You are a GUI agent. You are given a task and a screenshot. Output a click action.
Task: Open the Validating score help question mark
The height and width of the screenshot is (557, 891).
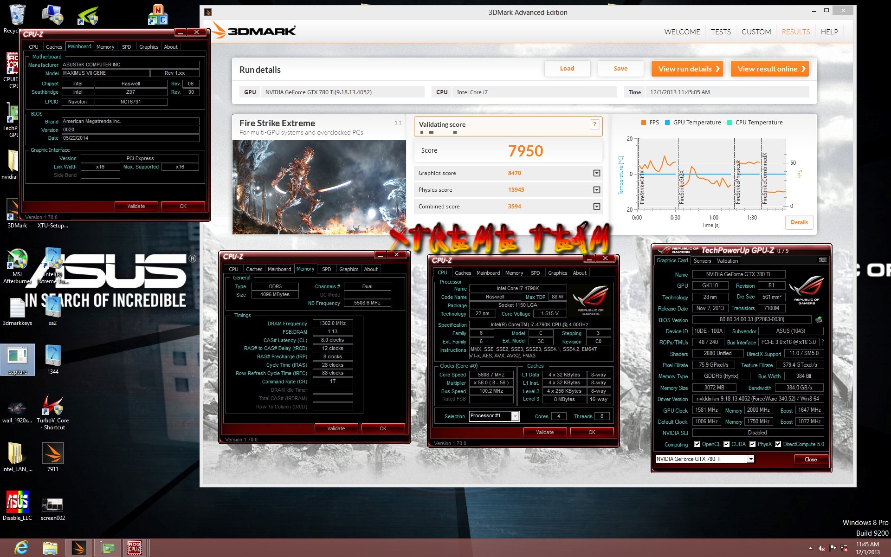coord(594,124)
